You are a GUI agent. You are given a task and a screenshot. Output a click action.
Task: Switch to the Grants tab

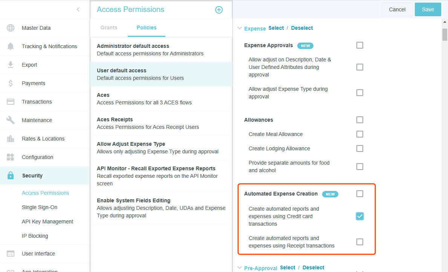[109, 28]
